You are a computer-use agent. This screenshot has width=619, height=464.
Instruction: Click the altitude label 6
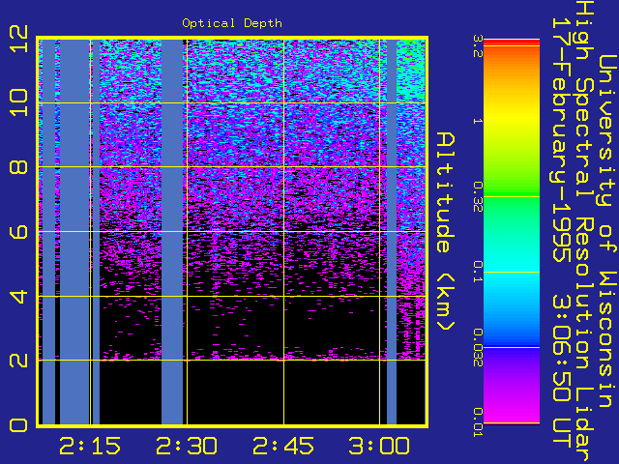point(18,232)
